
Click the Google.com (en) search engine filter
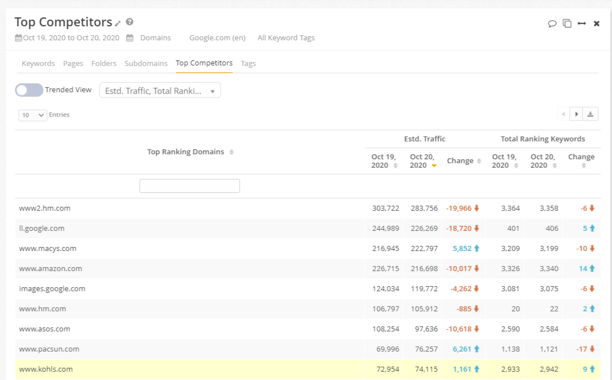pyautogui.click(x=217, y=38)
